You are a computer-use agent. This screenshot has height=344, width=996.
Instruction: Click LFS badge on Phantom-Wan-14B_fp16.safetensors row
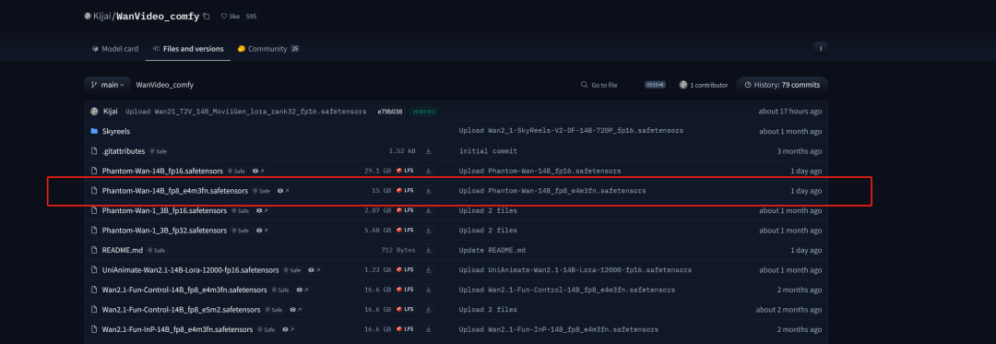(405, 171)
